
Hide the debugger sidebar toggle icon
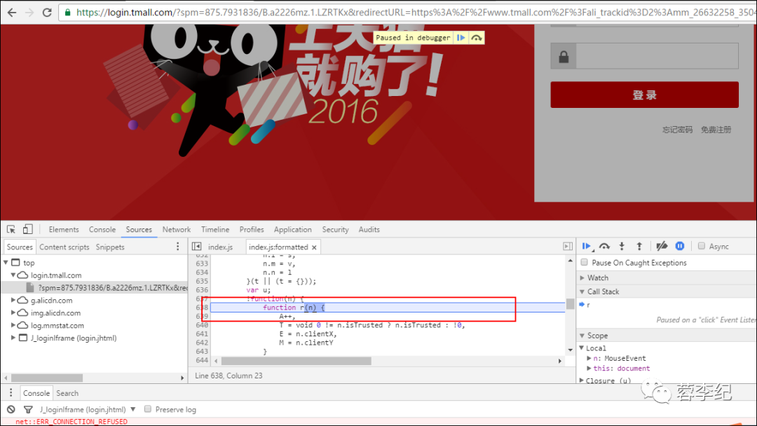568,247
